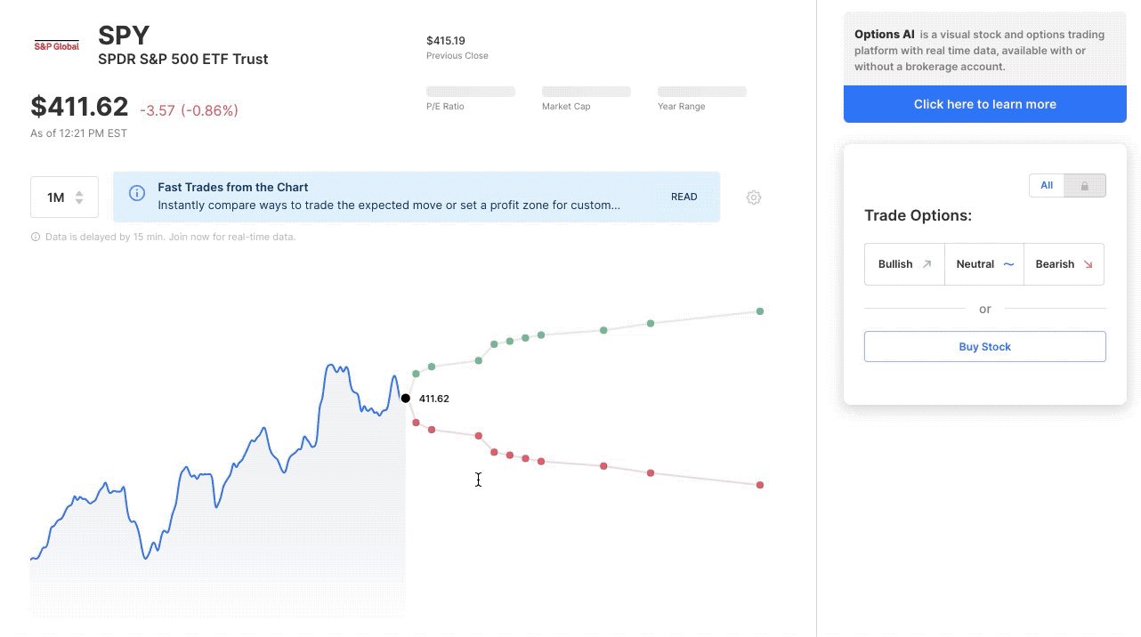The image size is (1141, 637).
Task: Click the Year Range label
Action: click(x=682, y=107)
